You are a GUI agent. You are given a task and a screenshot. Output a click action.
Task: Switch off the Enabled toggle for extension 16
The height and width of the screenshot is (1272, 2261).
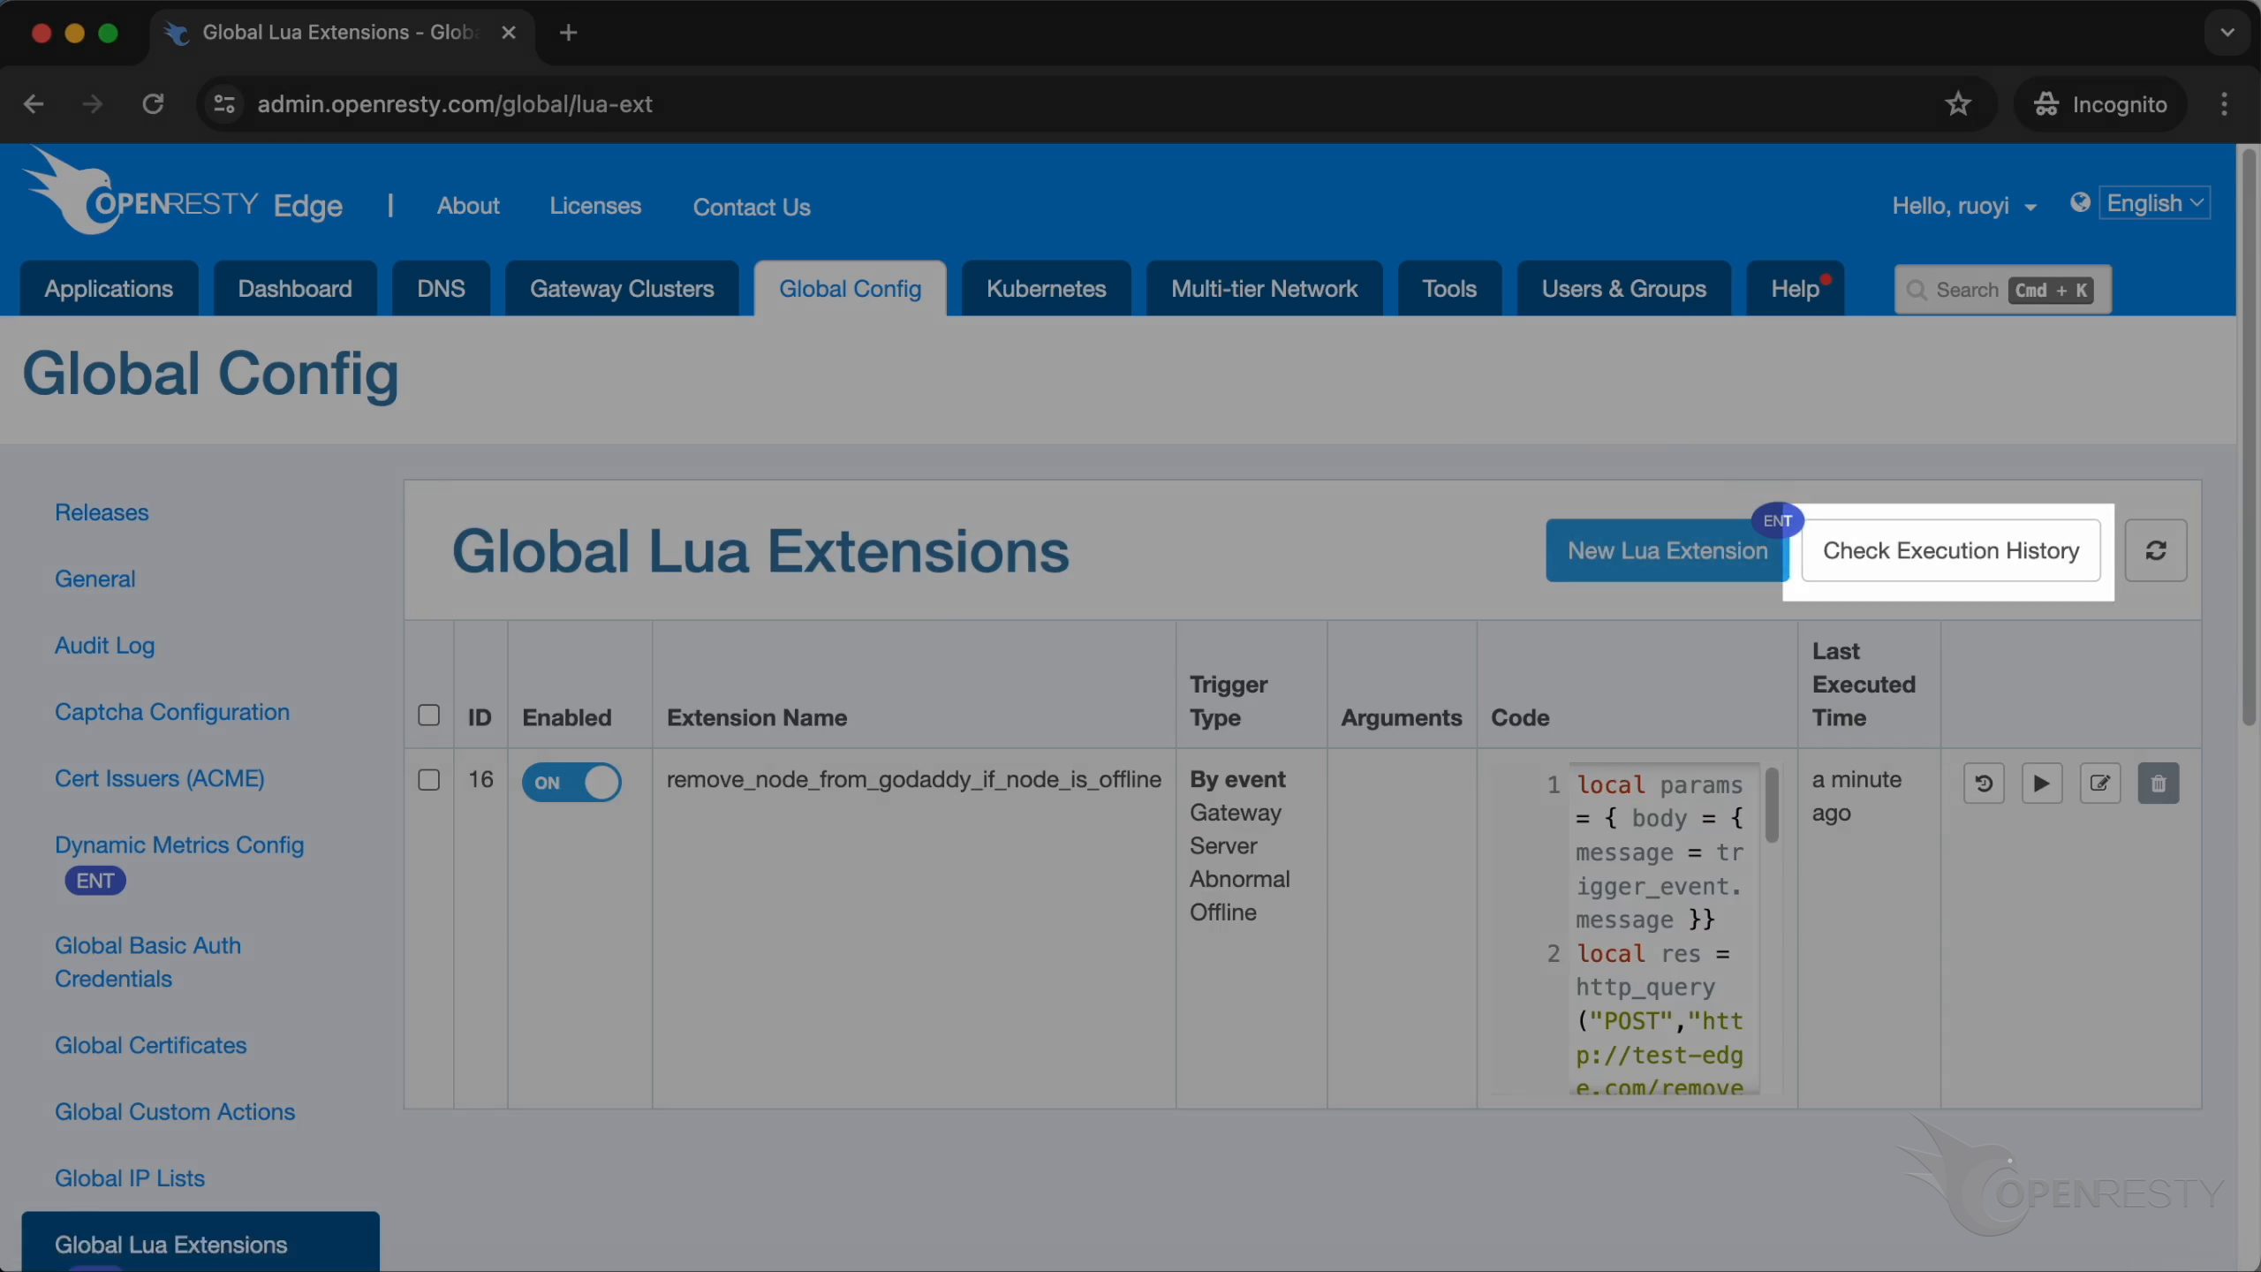571,783
